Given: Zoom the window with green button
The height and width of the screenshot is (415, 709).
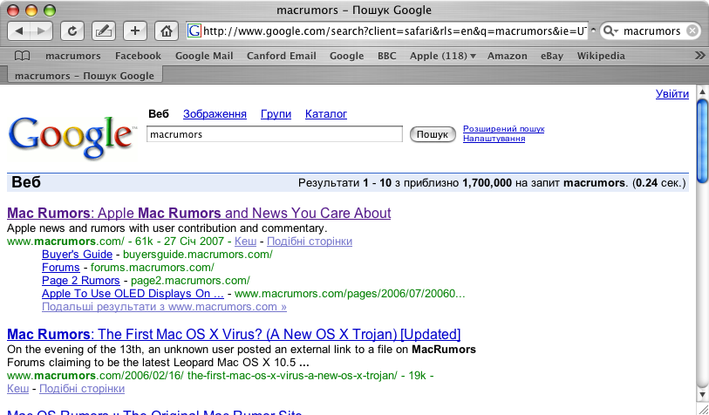Looking at the screenshot, I should tap(50, 10).
